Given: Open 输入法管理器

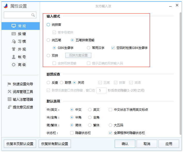Looking at the screenshot, I should pyautogui.click(x=20, y=99).
